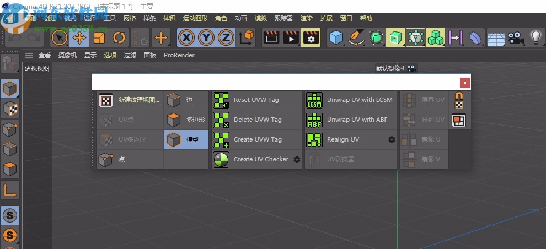Open the viewport 摄像机 menu
The width and height of the screenshot is (546, 249).
coord(67,55)
